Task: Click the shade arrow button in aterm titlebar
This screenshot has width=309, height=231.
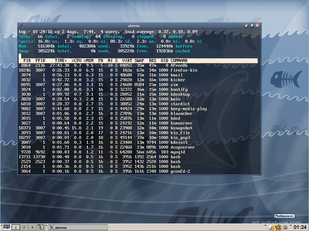Action: tap(247, 26)
